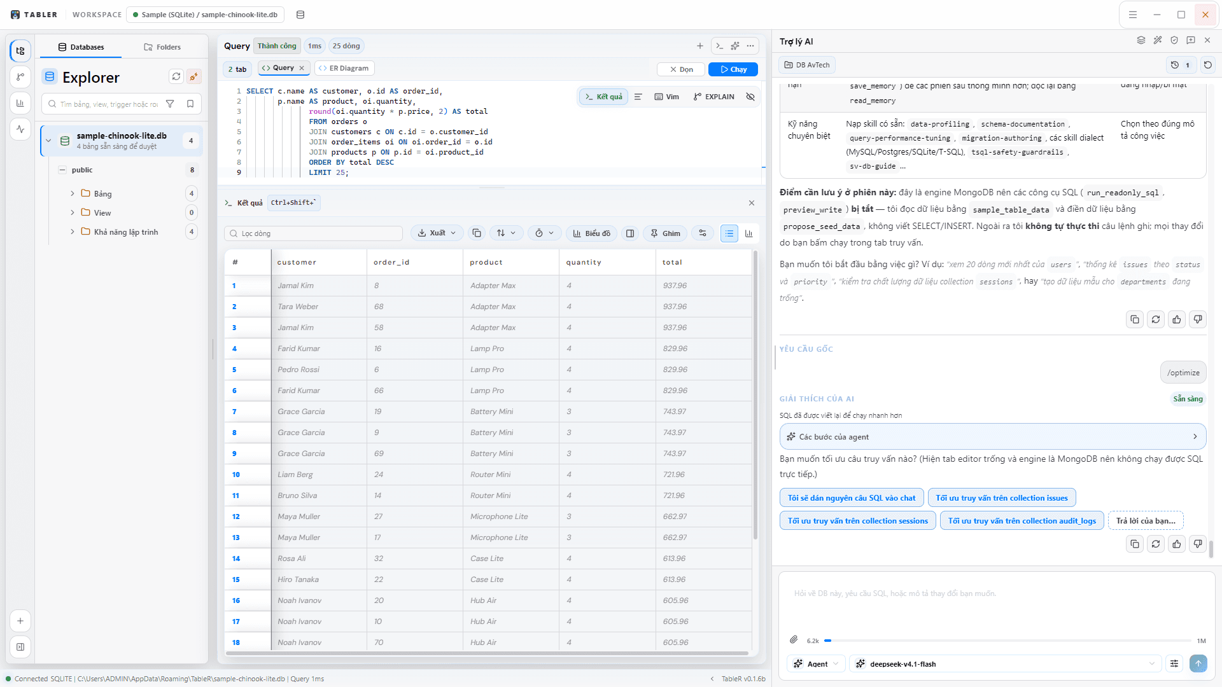Click the orange connection plug icon in Explorer

pos(194,76)
